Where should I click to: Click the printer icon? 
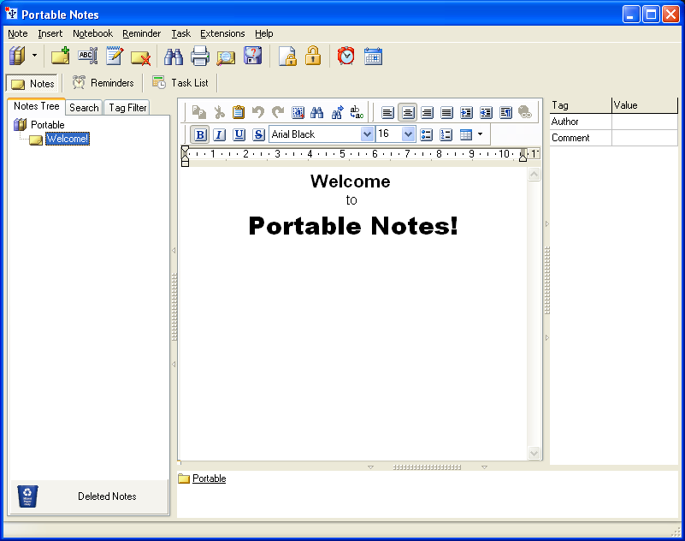coord(200,56)
